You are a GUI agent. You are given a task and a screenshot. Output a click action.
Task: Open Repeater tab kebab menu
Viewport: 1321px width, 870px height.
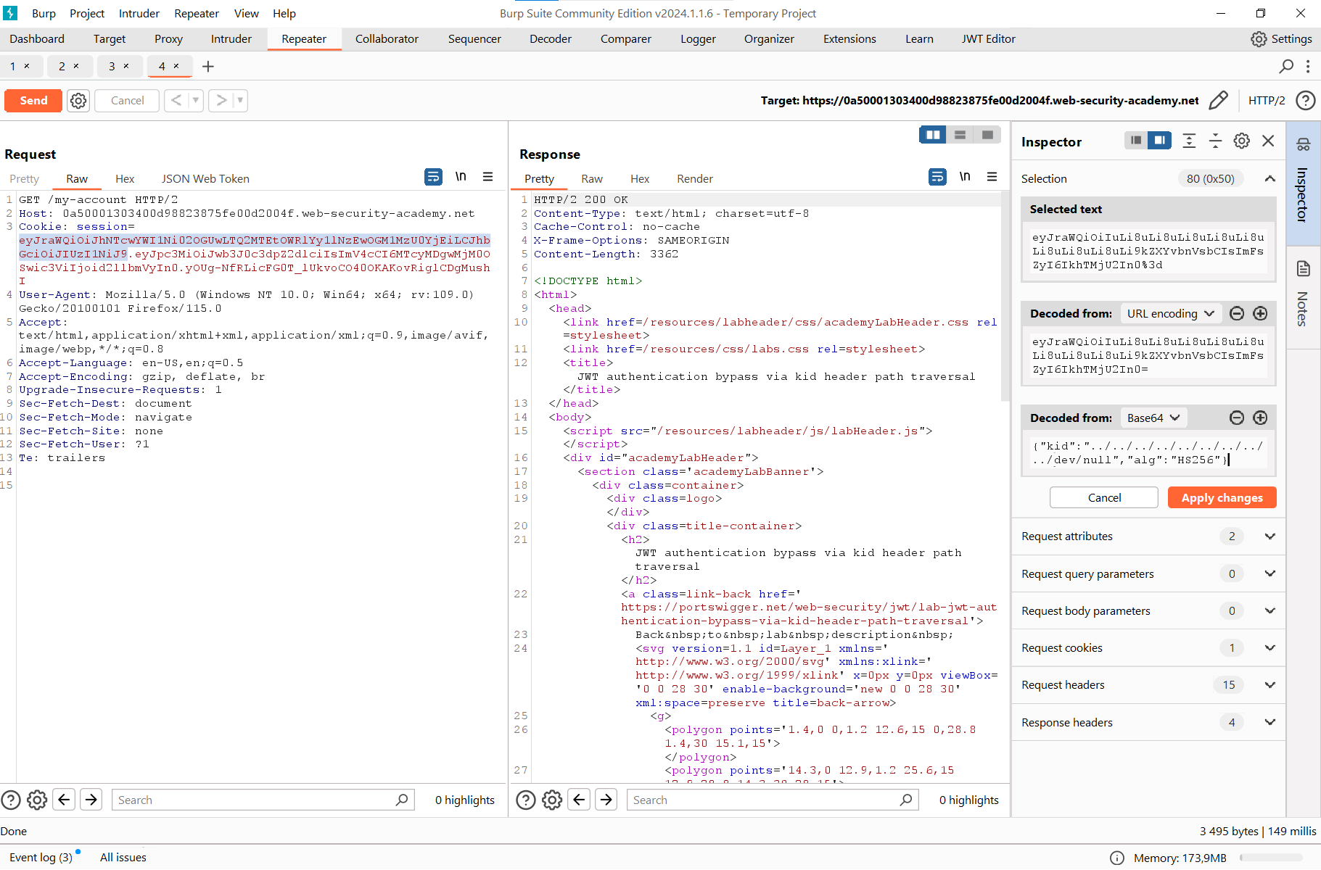click(1308, 67)
